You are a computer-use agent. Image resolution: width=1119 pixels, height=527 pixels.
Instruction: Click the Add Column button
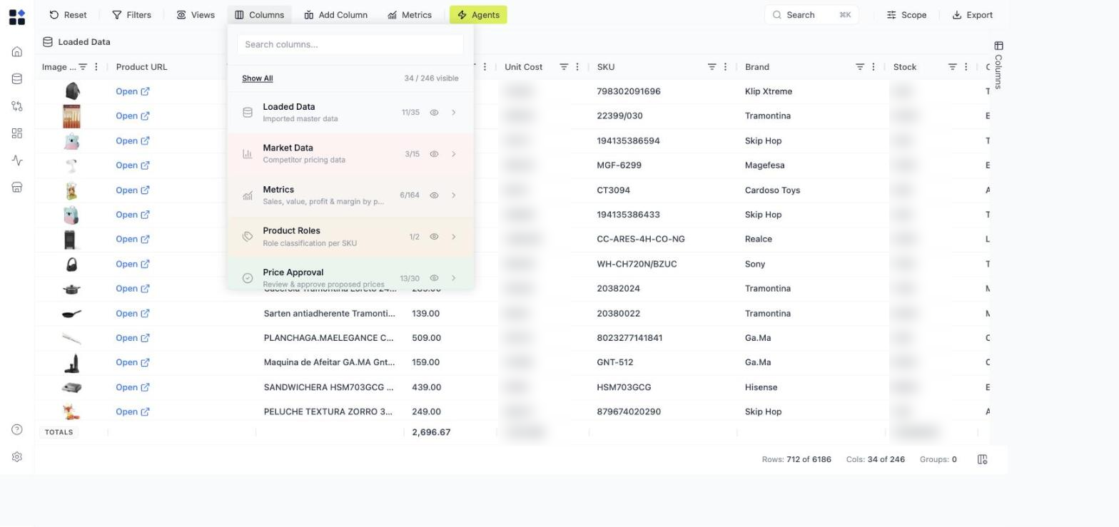(x=335, y=15)
